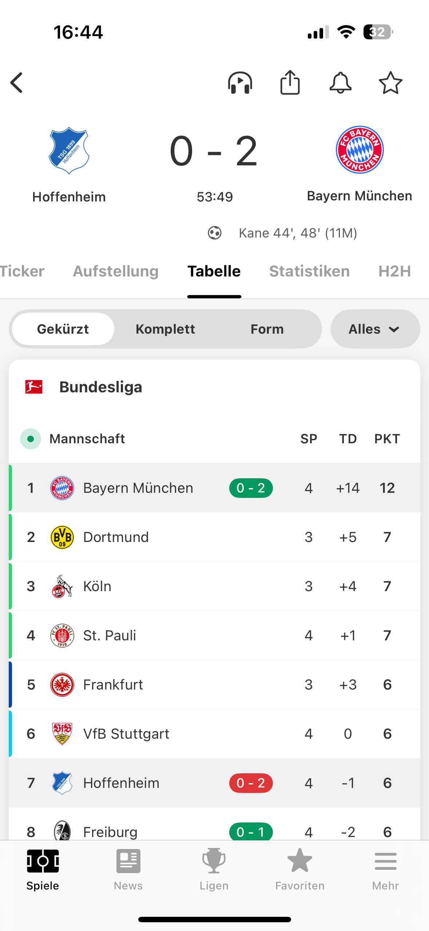Expand the Alles filter dropdown
The height and width of the screenshot is (931, 429).
pos(375,329)
